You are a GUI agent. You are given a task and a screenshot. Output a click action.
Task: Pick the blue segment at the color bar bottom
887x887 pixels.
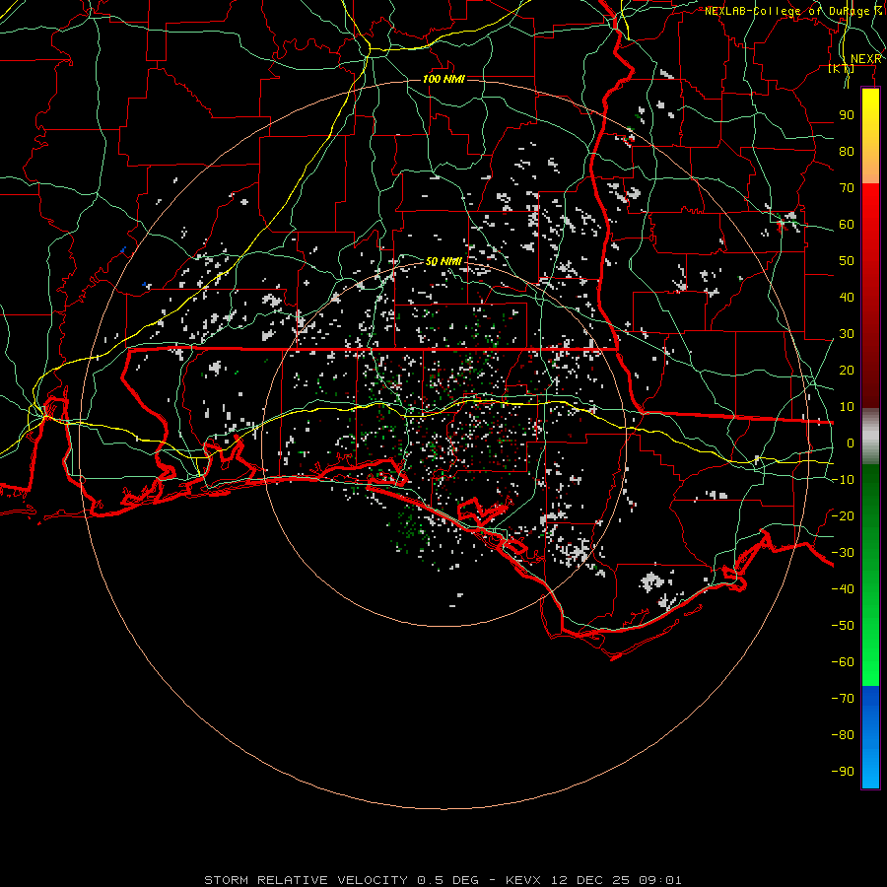[870, 736]
